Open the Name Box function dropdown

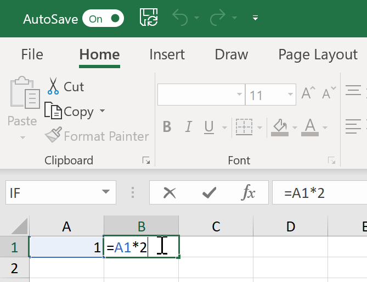click(x=106, y=192)
